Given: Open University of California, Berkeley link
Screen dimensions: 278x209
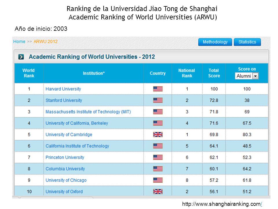Looking at the screenshot, I should pos(77,123).
